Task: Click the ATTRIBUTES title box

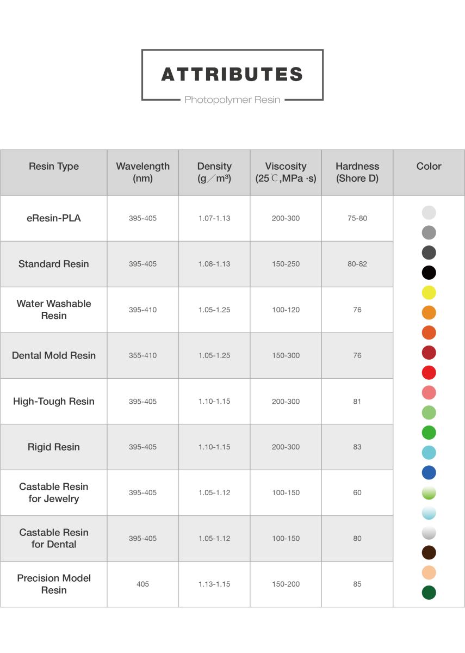Action: pyautogui.click(x=232, y=75)
